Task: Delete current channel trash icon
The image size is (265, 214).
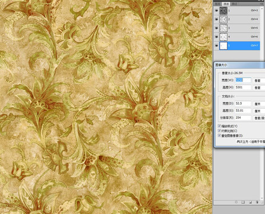Action: [x=257, y=202]
